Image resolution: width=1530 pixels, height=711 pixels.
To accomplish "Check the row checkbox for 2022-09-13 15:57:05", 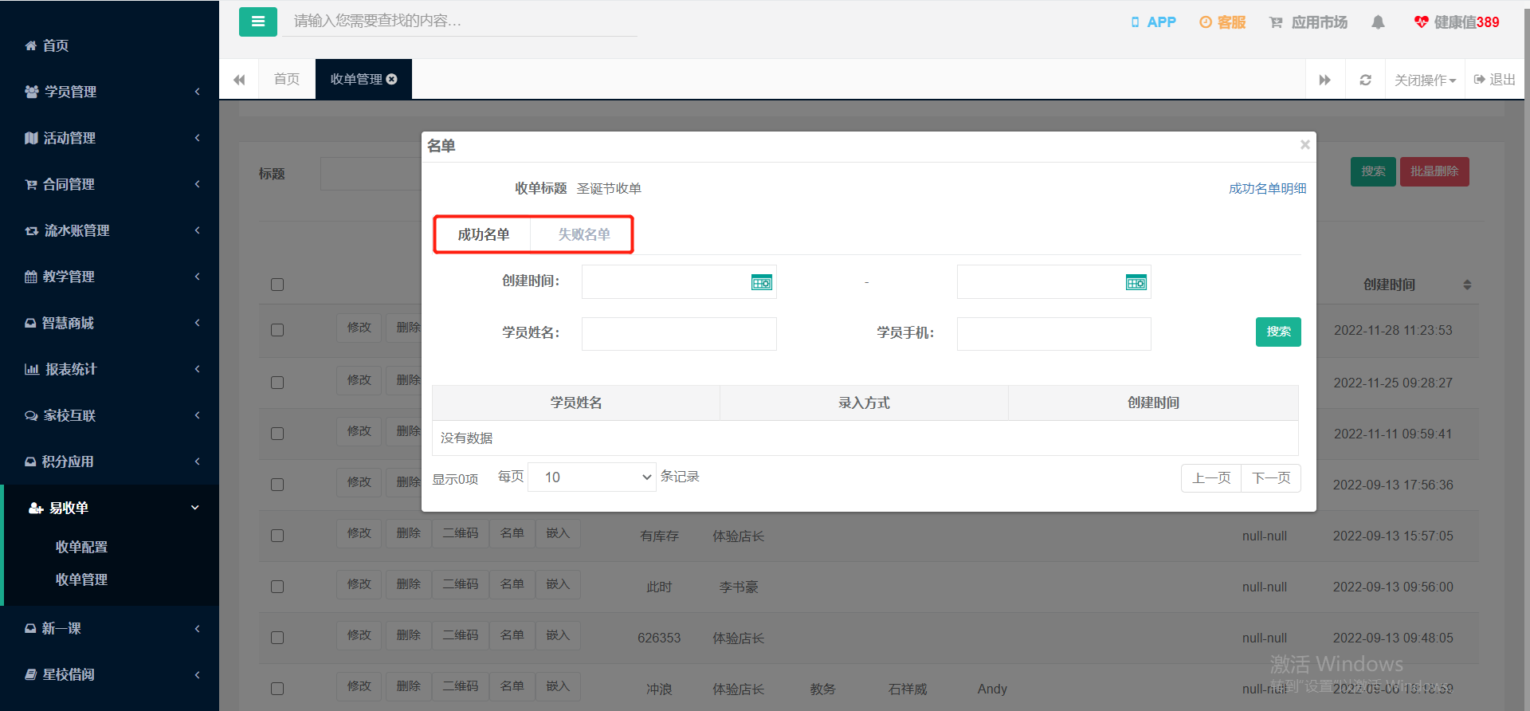I will point(277,536).
